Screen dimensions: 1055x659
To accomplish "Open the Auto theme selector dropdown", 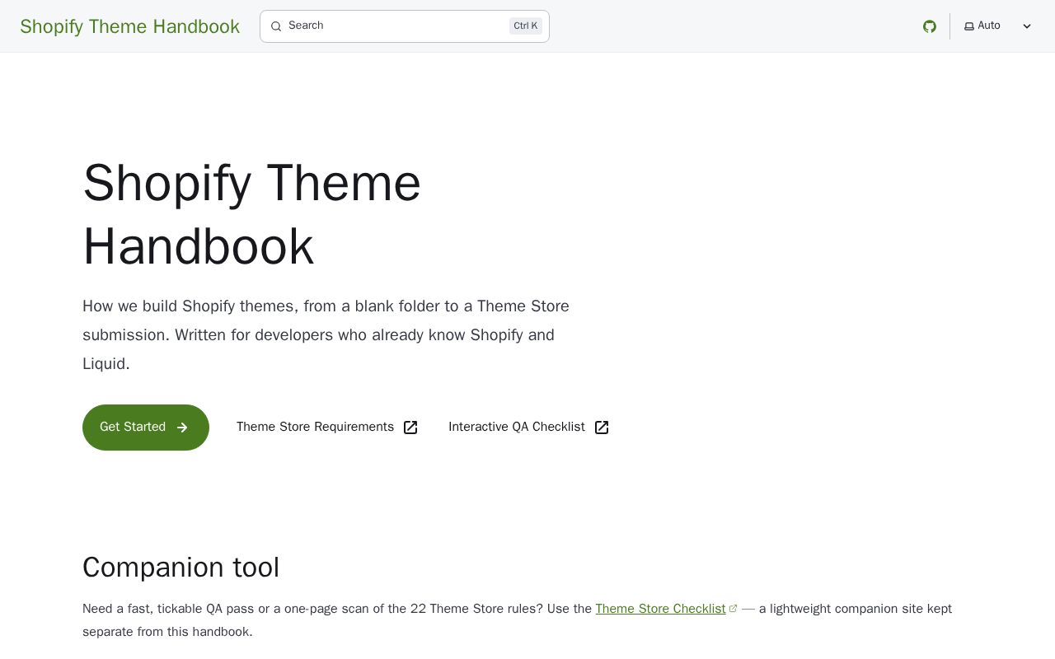I will 997,26.
